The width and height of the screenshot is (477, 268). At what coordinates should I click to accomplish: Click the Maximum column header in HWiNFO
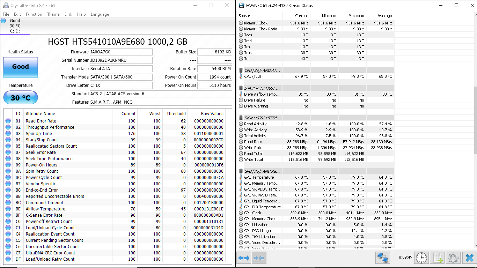tap(352, 16)
